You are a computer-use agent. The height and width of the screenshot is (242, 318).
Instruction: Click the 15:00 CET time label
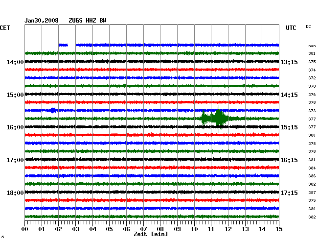[15, 95]
